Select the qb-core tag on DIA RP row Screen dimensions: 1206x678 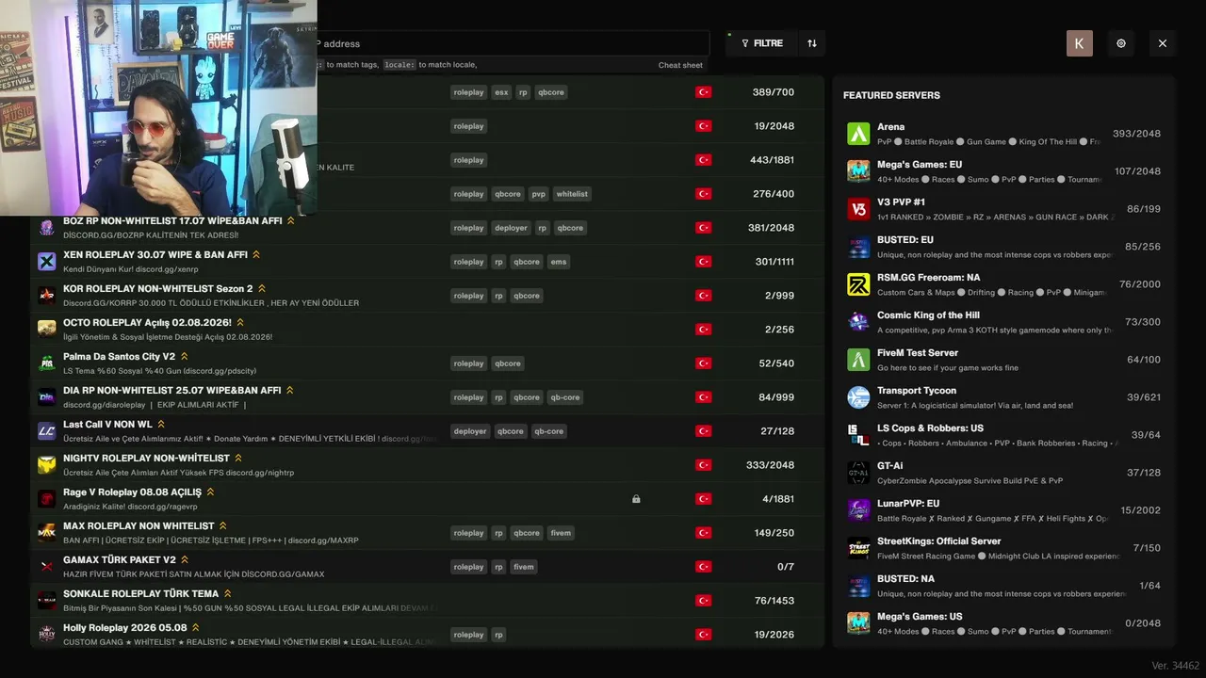(565, 397)
